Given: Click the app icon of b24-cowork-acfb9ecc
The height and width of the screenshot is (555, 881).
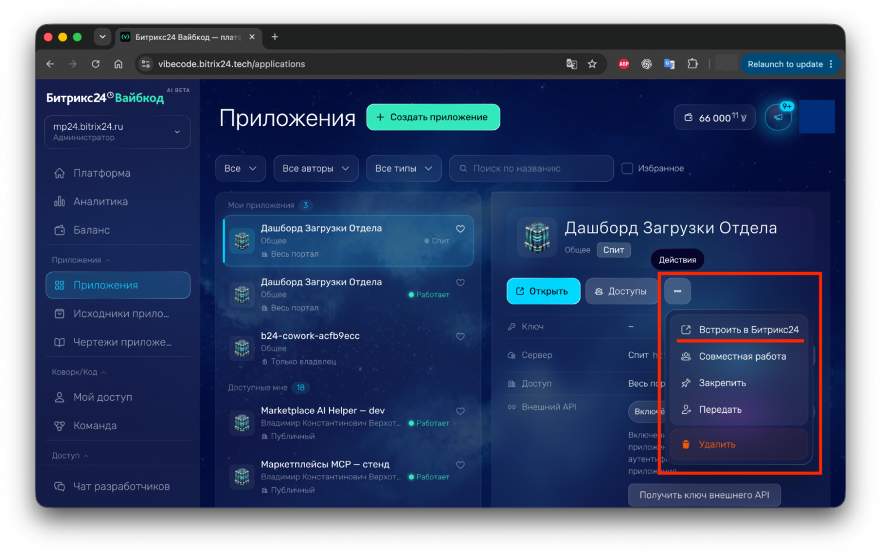Looking at the screenshot, I should (242, 348).
